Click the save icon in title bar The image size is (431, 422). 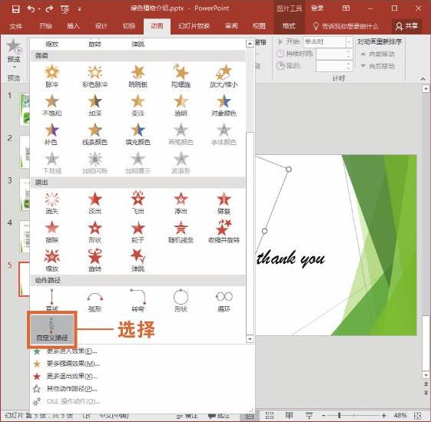[16, 9]
